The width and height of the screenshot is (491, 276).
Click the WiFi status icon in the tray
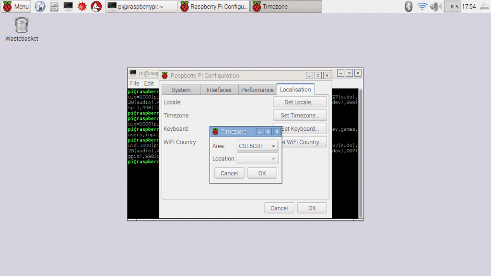pyautogui.click(x=421, y=6)
